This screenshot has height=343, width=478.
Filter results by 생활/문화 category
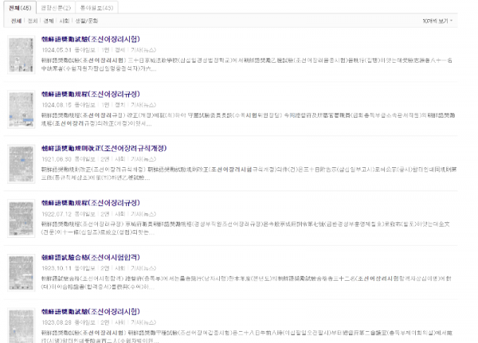[87, 21]
